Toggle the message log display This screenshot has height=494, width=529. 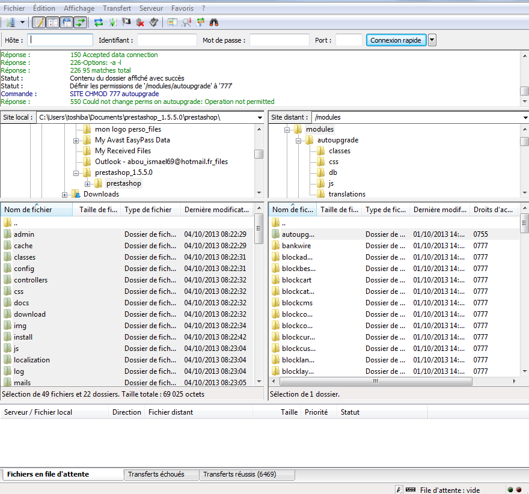coord(38,22)
